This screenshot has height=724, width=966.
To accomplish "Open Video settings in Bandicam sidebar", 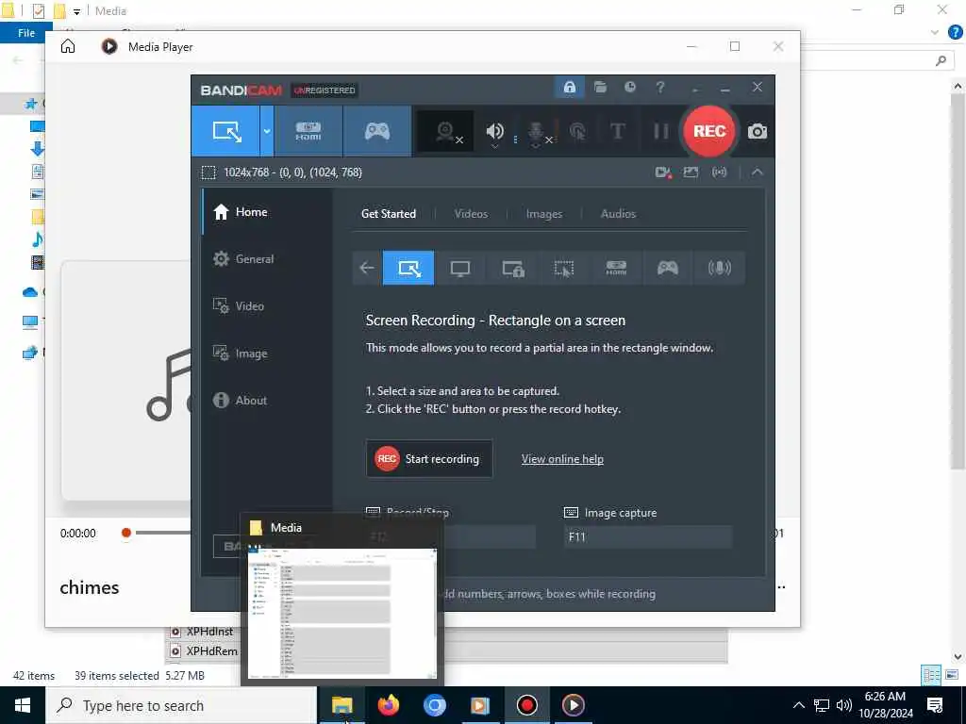I will click(x=267, y=306).
